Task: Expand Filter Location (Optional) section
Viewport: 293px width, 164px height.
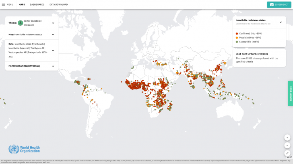Action: (x=53, y=66)
